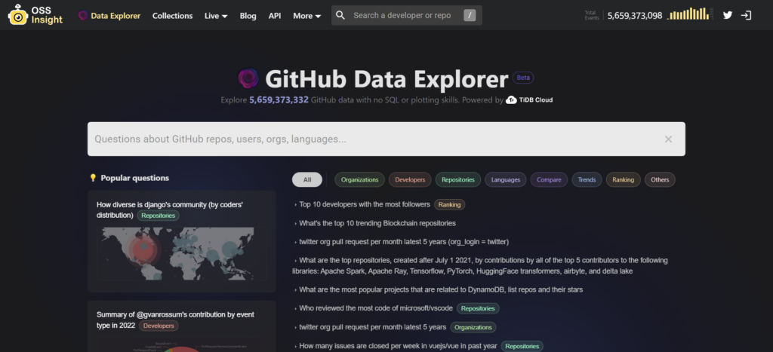Screen dimensions: 773x352
Task: Click the django world map thumbnail
Action: [182, 253]
